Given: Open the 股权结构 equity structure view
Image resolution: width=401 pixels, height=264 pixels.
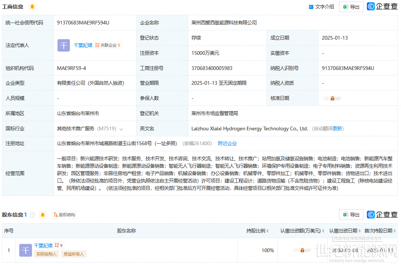Looking at the screenshot, I should tap(65, 215).
